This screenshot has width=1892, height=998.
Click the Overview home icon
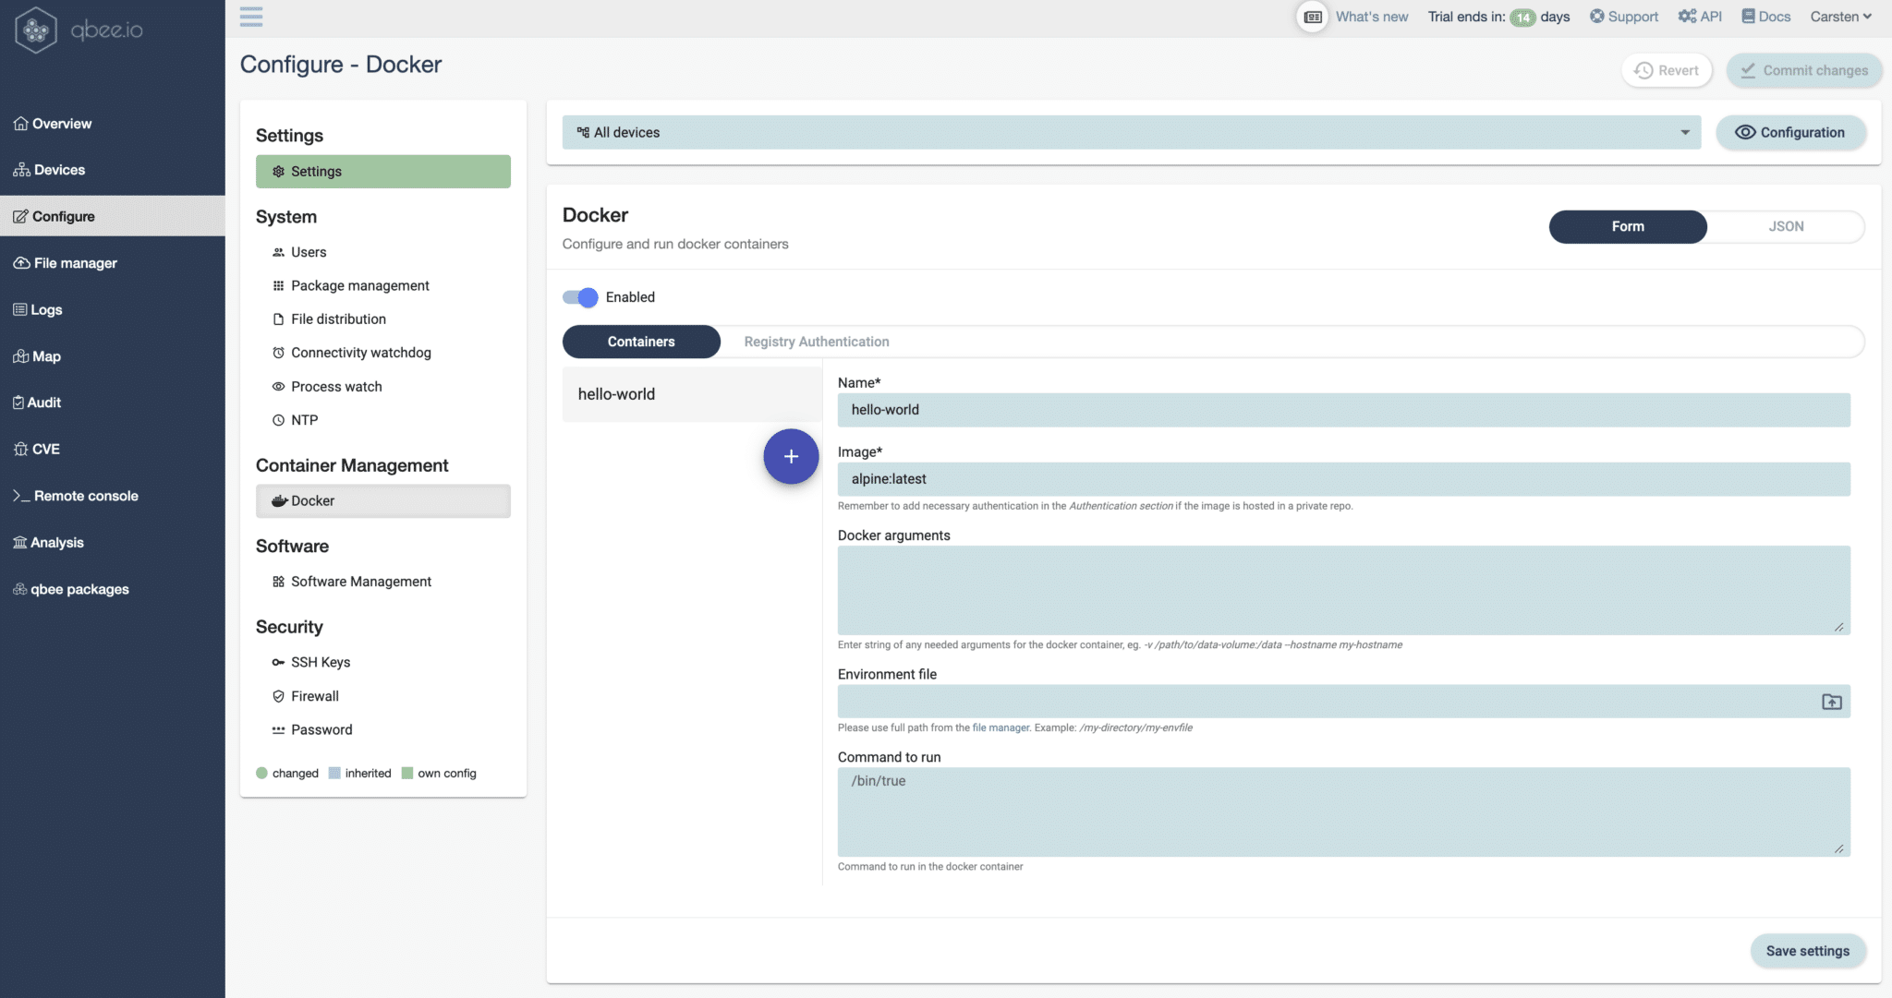20,124
